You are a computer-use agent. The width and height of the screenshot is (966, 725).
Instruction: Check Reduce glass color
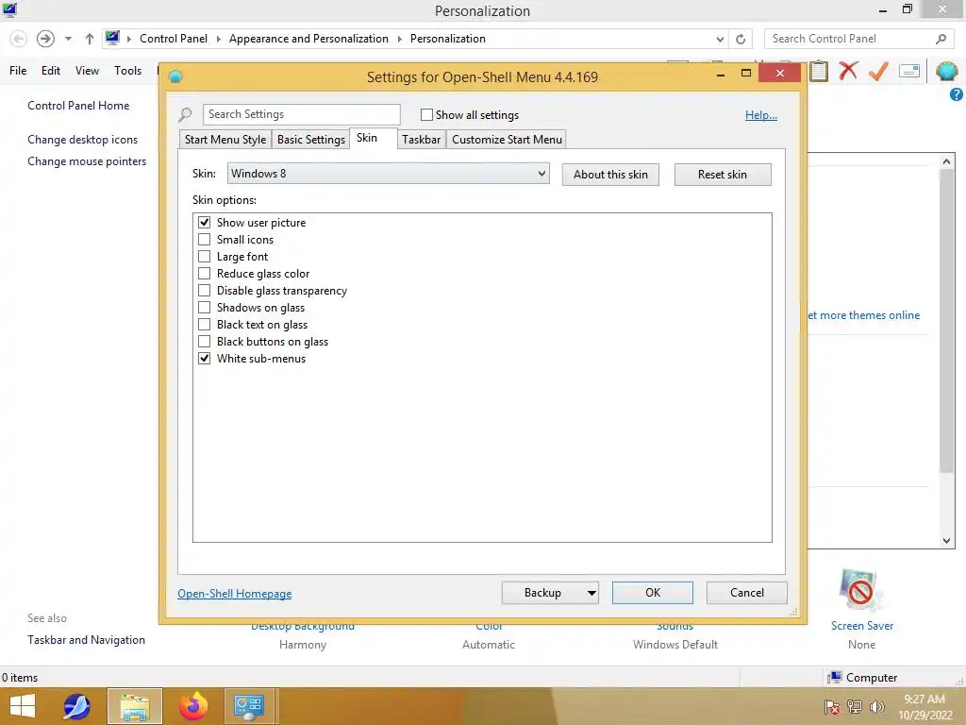click(204, 273)
